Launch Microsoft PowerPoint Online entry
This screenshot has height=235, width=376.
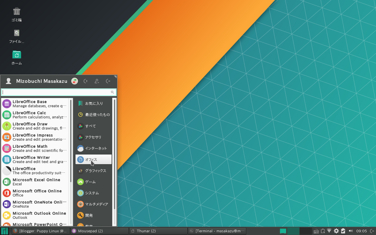pos(35,224)
